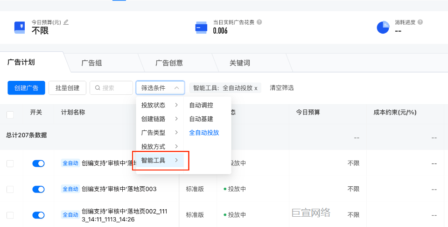Click 清空筛选 to clear filters
448x227 pixels.
pyautogui.click(x=282, y=88)
